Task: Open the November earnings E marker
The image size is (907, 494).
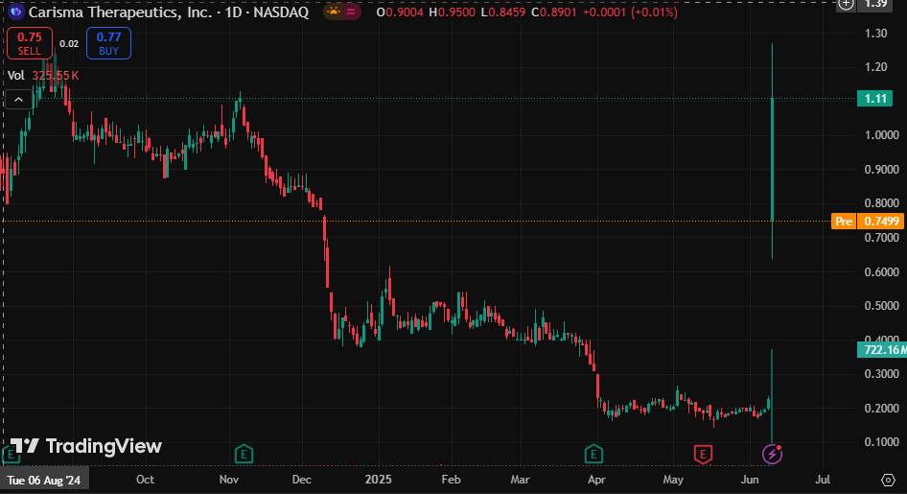Action: (244, 455)
